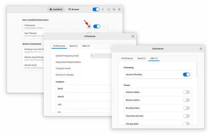Click Position in Top Bar setting
This screenshot has height=134, width=208.
(x=84, y=75)
